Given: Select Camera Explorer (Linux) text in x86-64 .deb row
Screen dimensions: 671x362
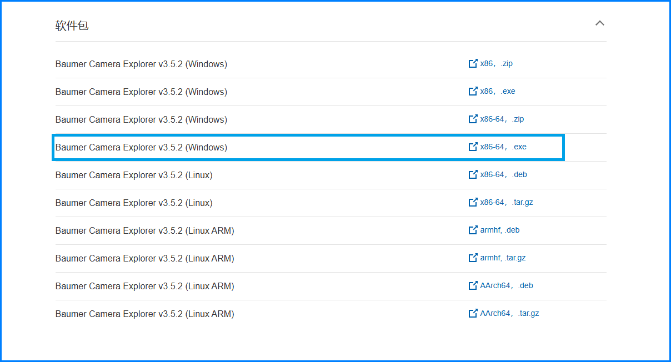Looking at the screenshot, I should 134,175.
